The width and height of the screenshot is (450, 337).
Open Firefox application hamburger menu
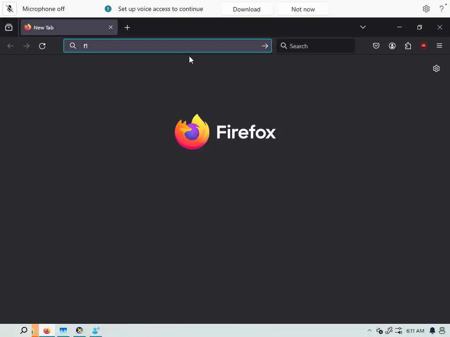[439, 46]
